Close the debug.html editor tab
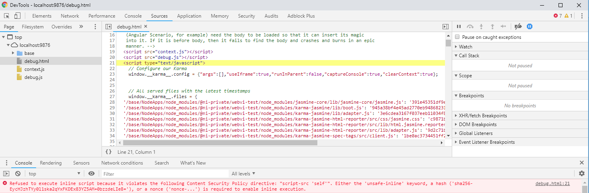Image resolution: width=589 pixels, height=193 pixels. (146, 27)
